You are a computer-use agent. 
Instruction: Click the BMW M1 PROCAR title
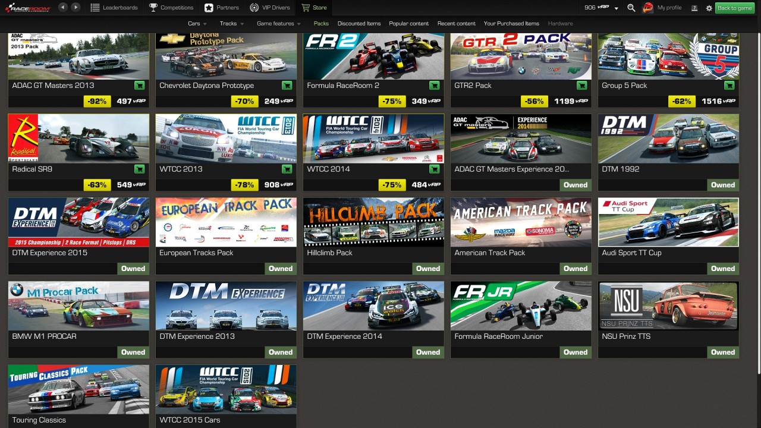coord(44,336)
